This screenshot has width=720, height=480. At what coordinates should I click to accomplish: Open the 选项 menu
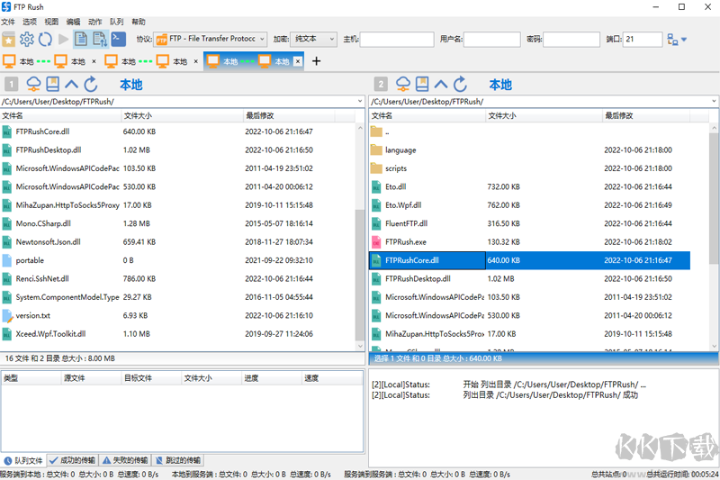click(x=30, y=22)
